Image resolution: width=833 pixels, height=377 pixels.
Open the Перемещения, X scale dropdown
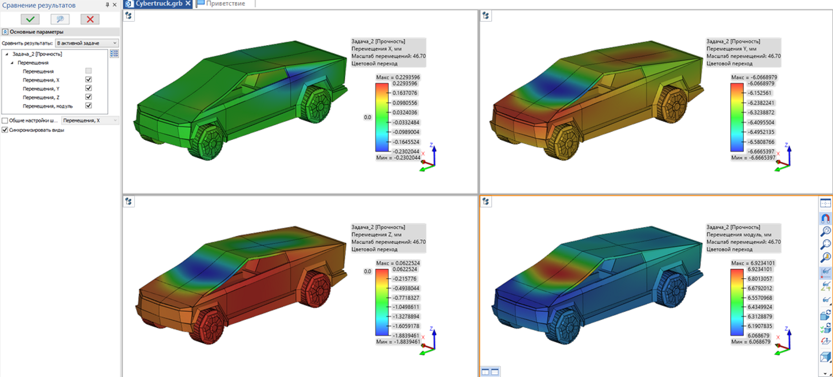tap(90, 121)
